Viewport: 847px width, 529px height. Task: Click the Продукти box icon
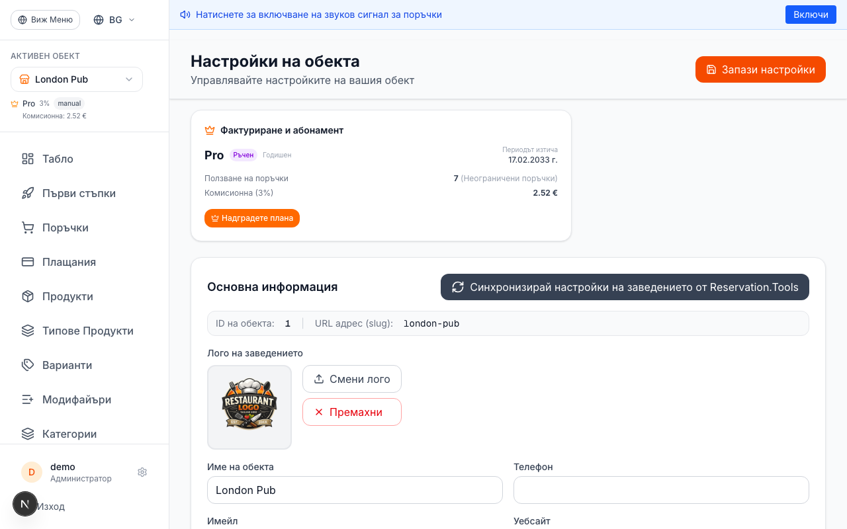coord(27,296)
